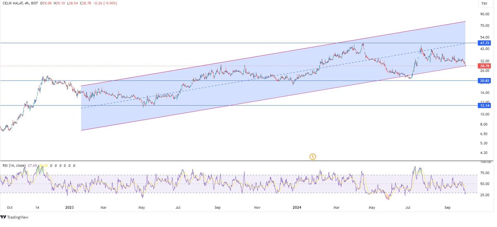Click the 10.00 price axis label

[484, 114]
